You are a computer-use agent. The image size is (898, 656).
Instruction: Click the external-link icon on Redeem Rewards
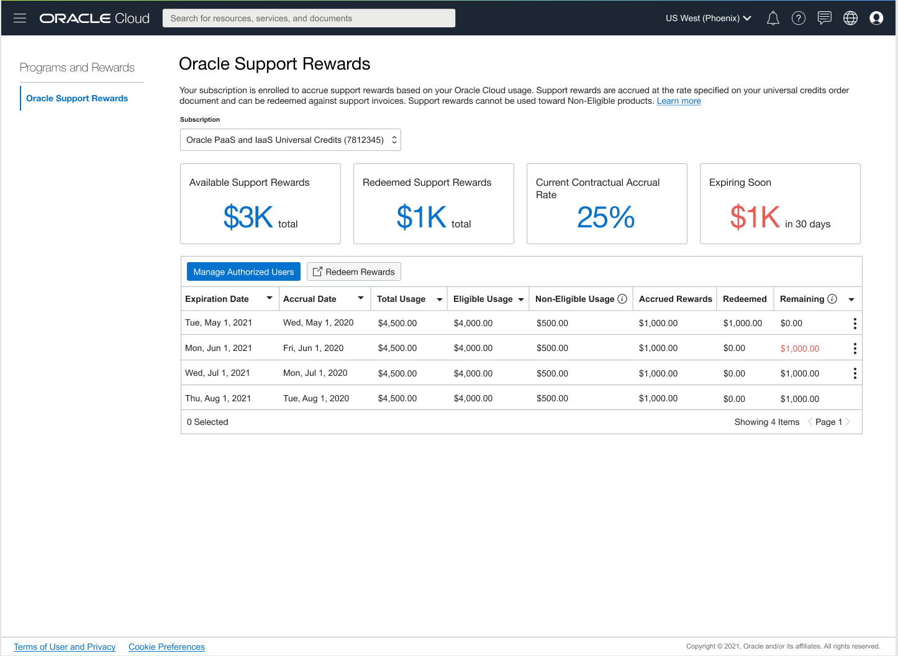(317, 271)
